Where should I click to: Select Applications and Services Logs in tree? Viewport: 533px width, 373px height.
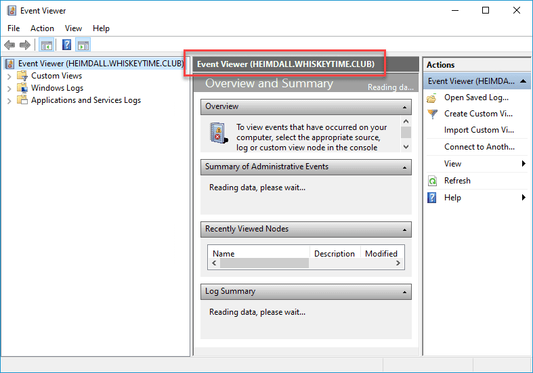[x=86, y=100]
